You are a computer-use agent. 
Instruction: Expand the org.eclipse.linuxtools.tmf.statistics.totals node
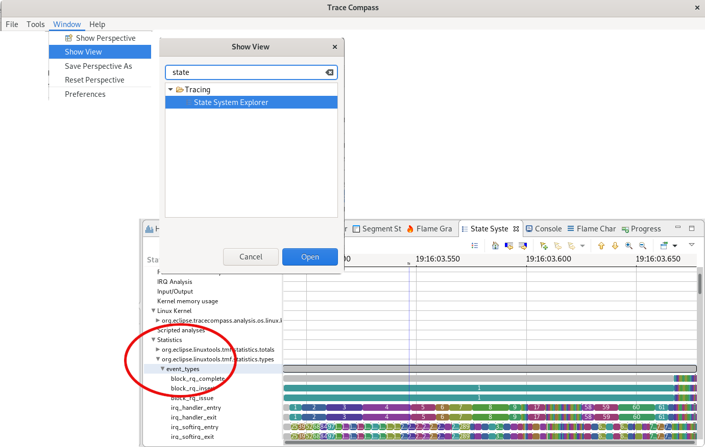(x=158, y=350)
